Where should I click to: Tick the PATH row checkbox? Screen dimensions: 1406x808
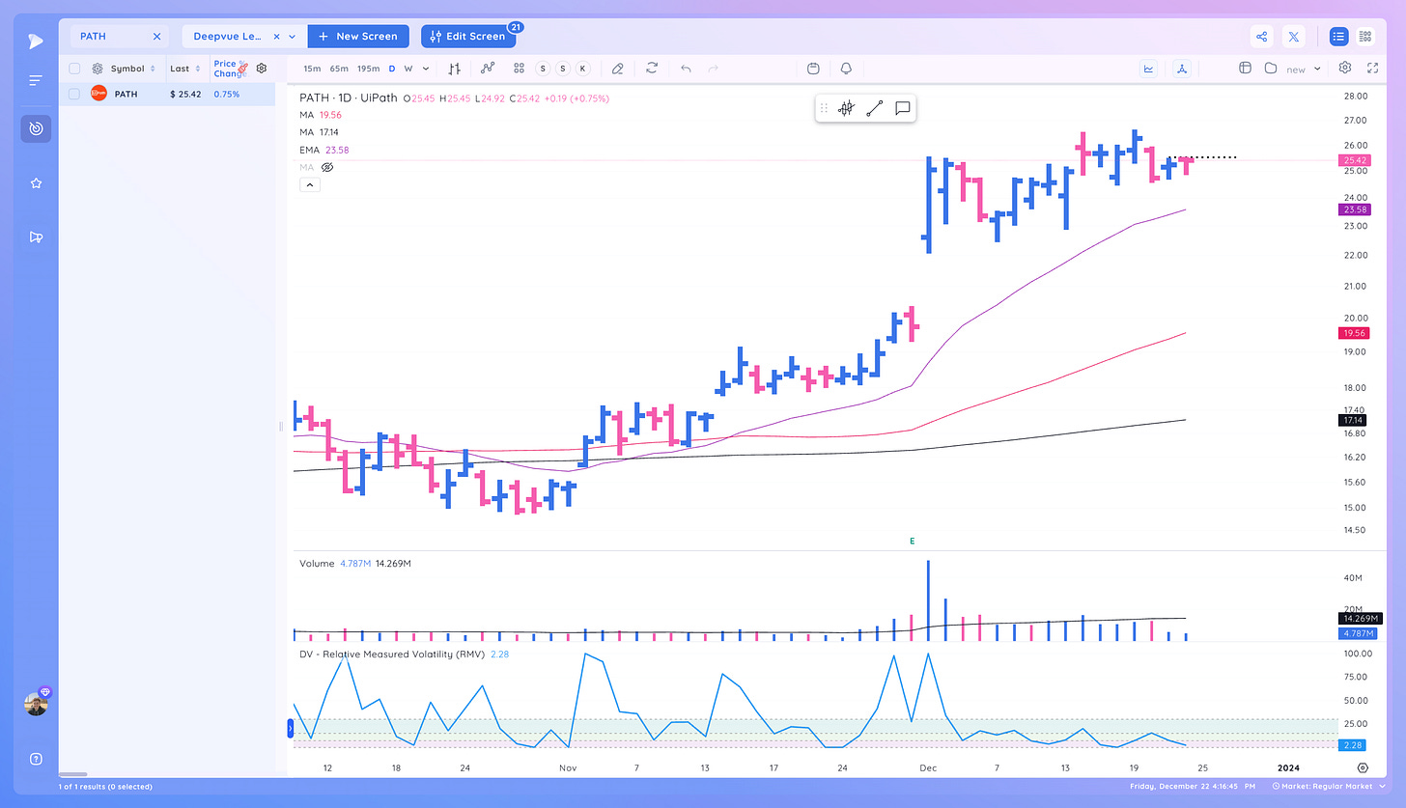[x=74, y=94]
